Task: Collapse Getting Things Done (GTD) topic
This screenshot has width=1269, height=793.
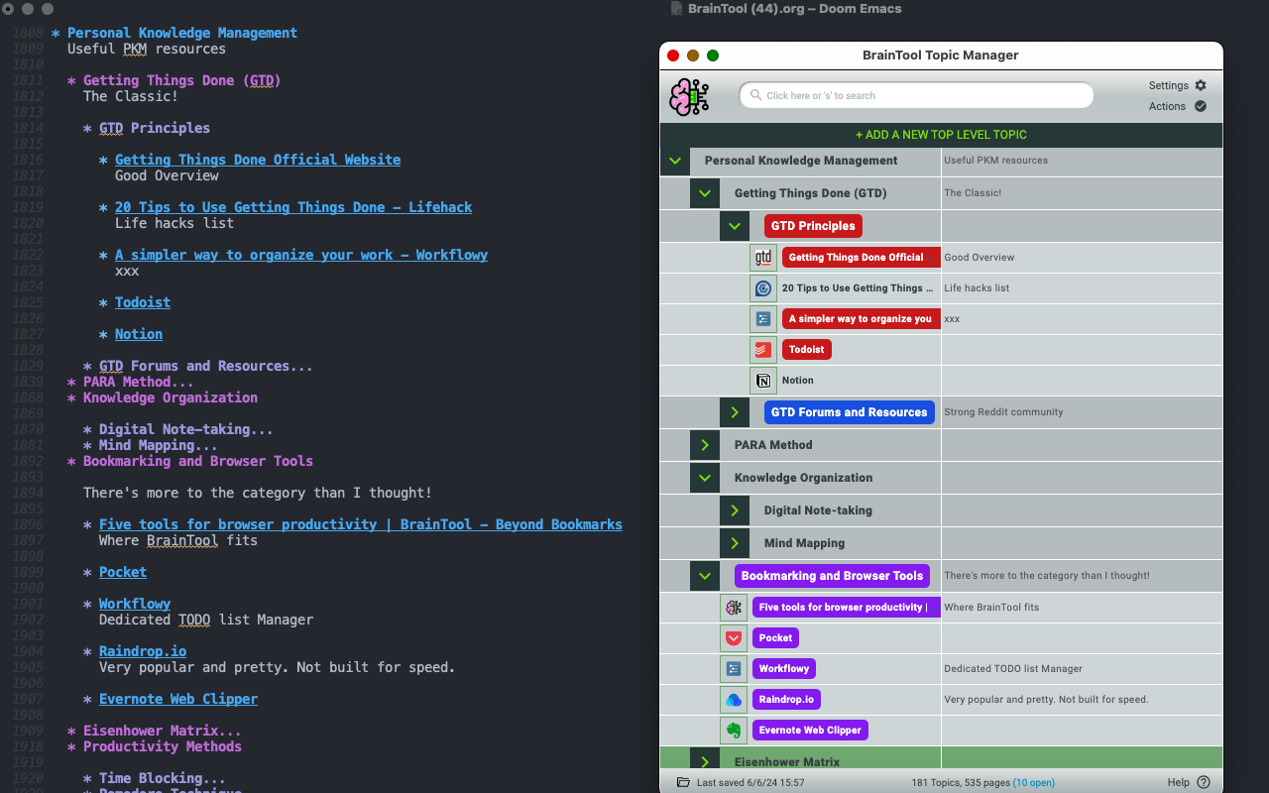Action: point(705,193)
